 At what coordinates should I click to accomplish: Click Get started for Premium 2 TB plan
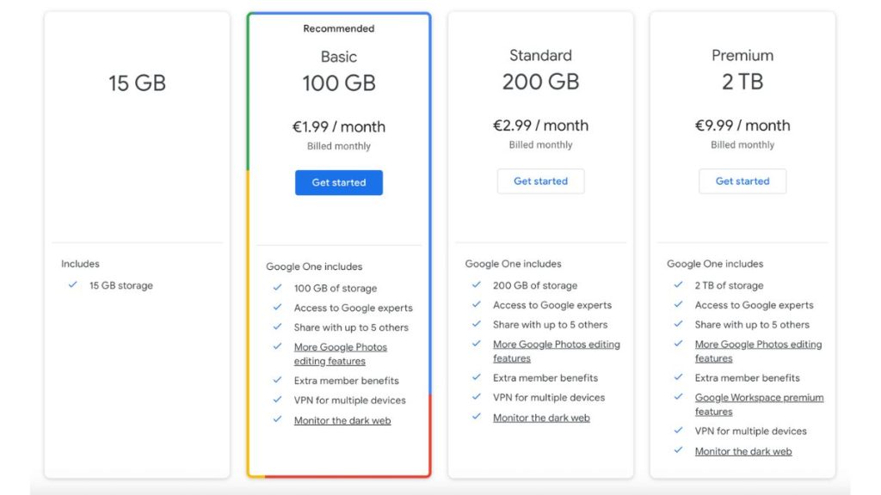click(742, 181)
